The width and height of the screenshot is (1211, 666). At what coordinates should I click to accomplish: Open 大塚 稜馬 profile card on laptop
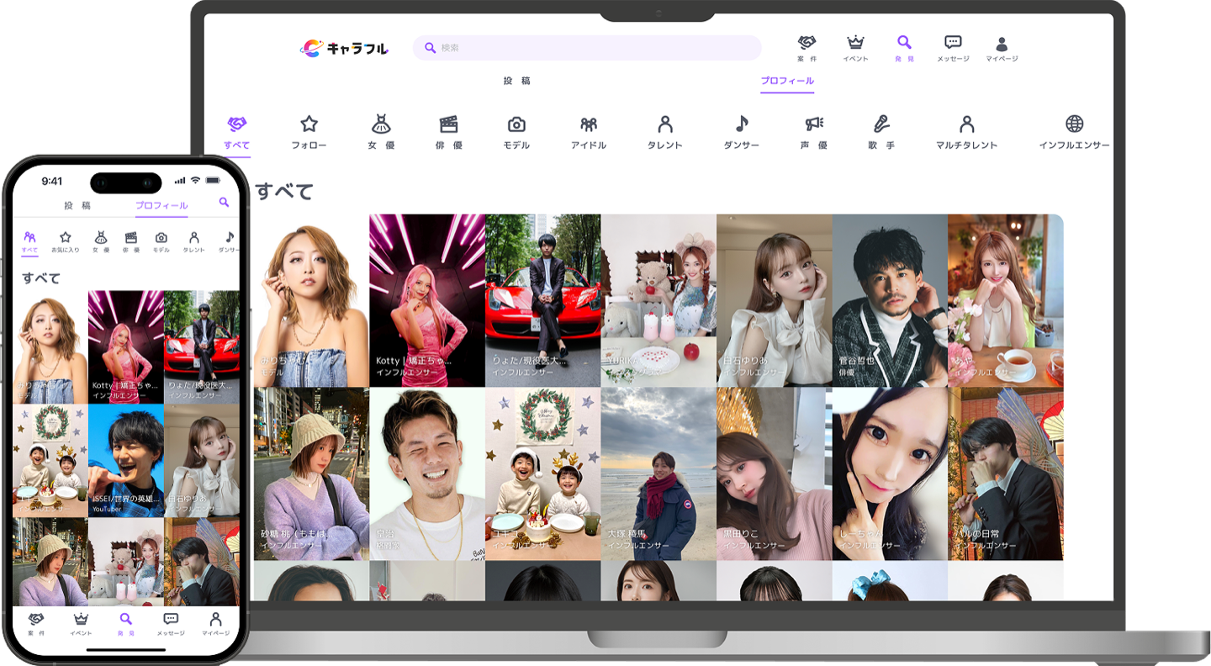(x=658, y=473)
